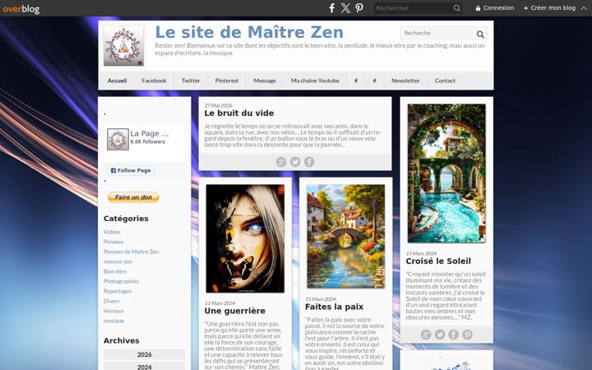
Task: Click the magnifier in the Overblog Rechercher bar
Action: (x=457, y=8)
